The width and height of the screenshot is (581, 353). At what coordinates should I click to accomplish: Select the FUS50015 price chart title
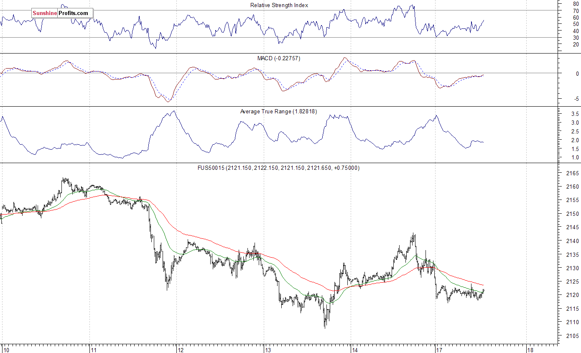tap(278, 168)
